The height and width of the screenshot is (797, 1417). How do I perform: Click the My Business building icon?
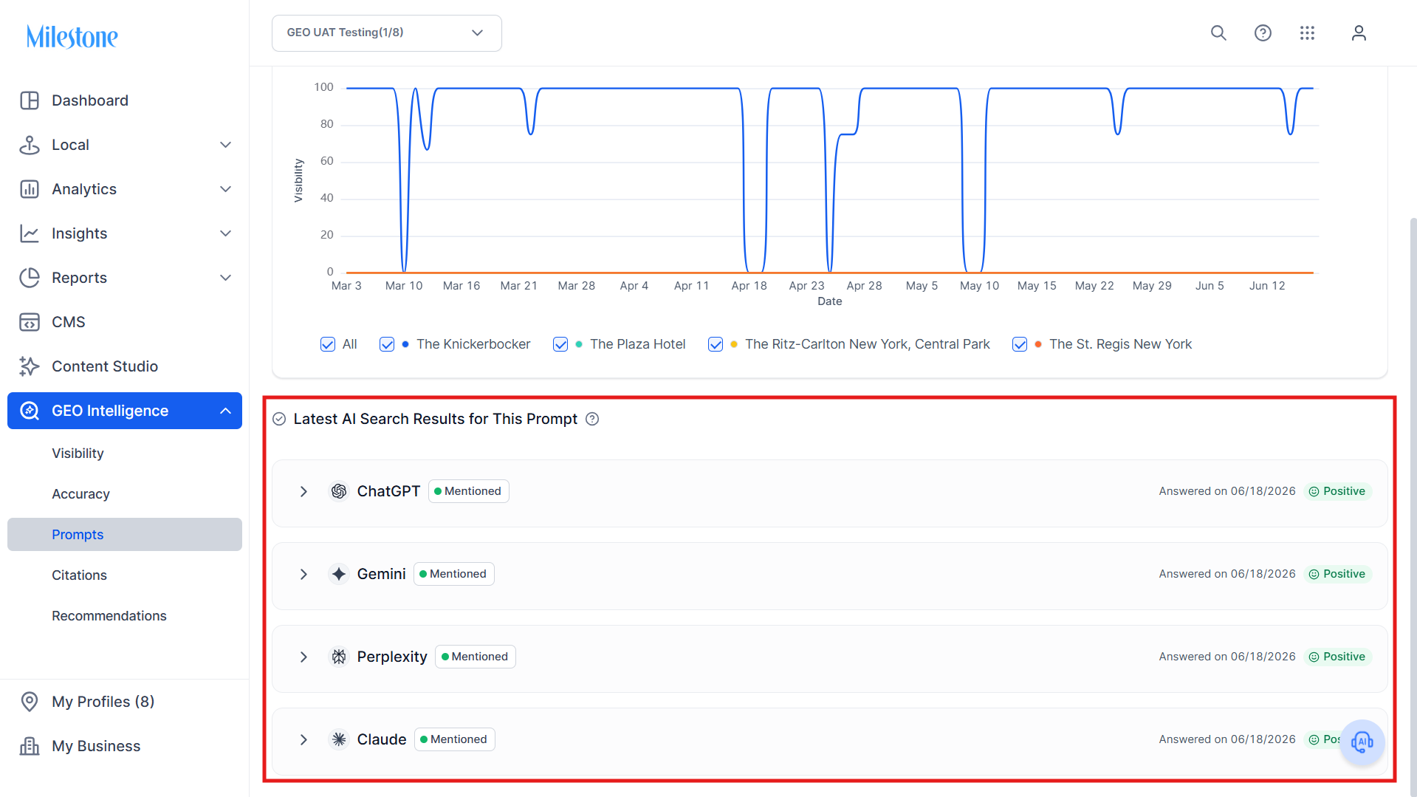pyautogui.click(x=30, y=746)
